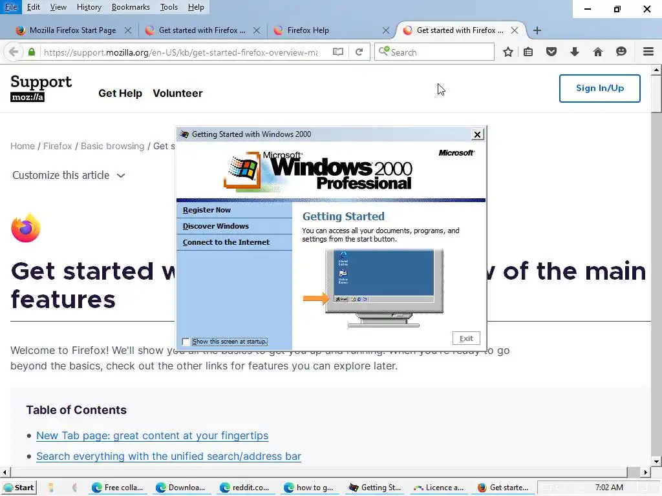This screenshot has height=496, width=662.
Task: Reload the current page
Action: [359, 52]
